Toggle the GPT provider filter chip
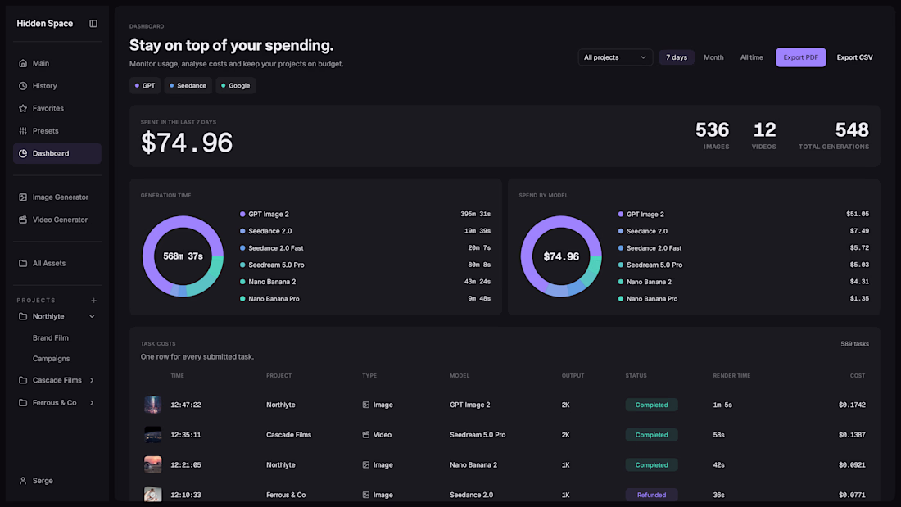This screenshot has width=901, height=507. 145,86
